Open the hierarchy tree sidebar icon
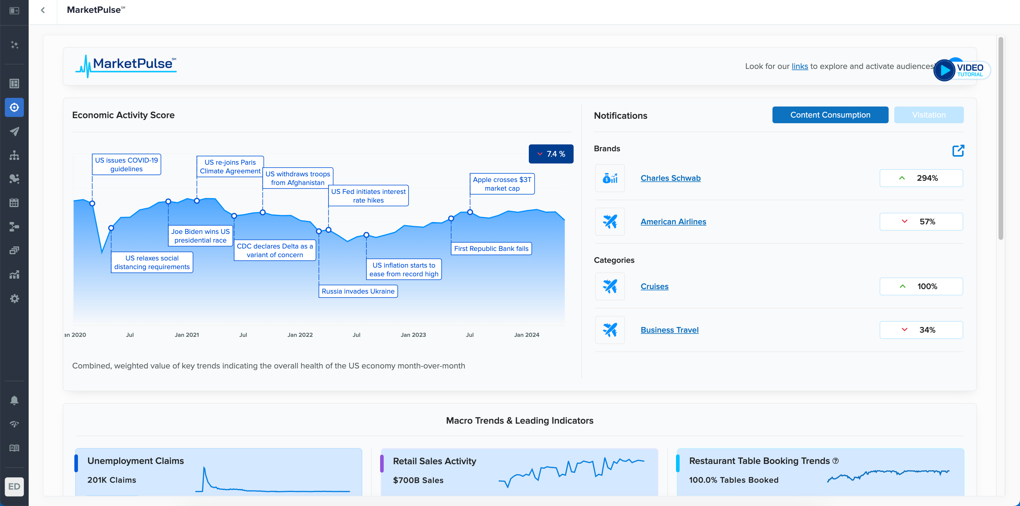The width and height of the screenshot is (1020, 506). (x=14, y=155)
